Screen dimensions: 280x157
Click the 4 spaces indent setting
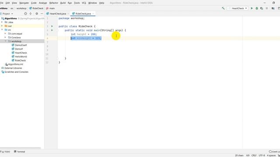tap(271, 155)
